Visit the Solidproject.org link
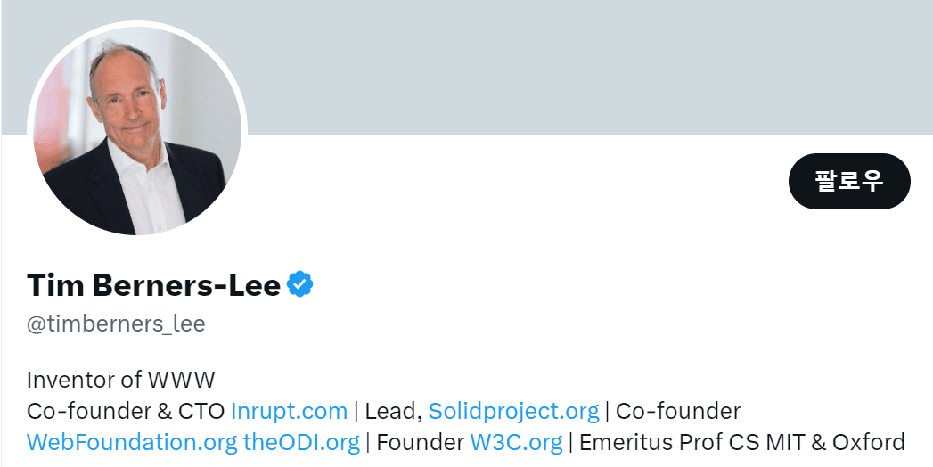The width and height of the screenshot is (933, 467). 513,411
